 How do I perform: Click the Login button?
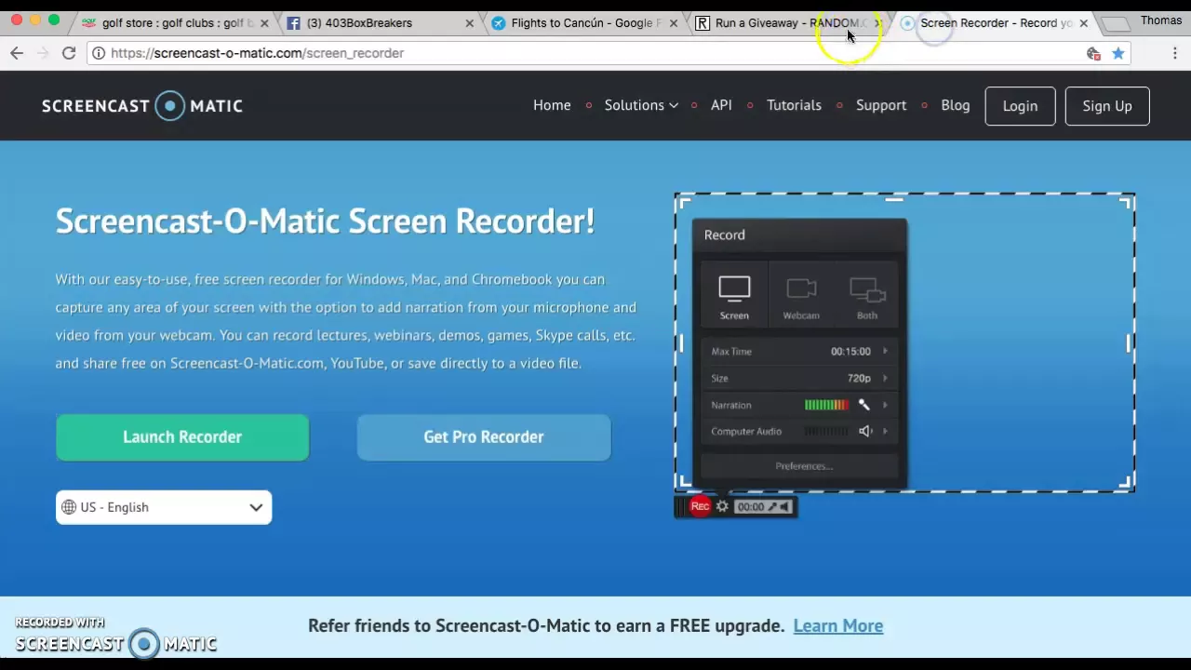point(1020,106)
